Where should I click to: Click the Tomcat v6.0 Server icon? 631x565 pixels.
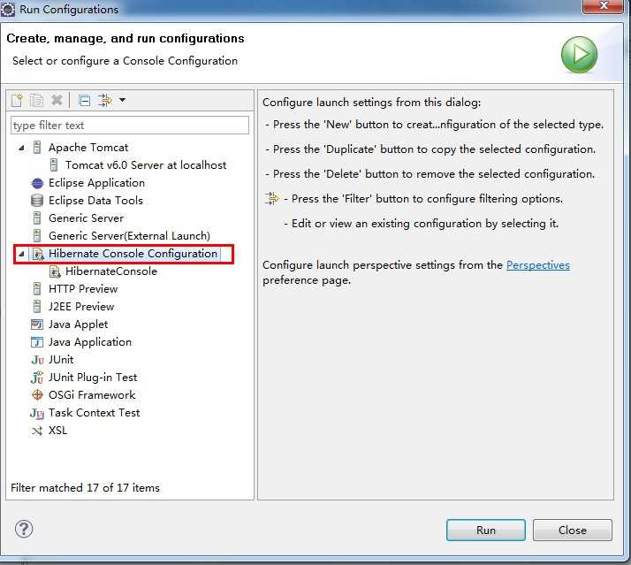(x=54, y=165)
